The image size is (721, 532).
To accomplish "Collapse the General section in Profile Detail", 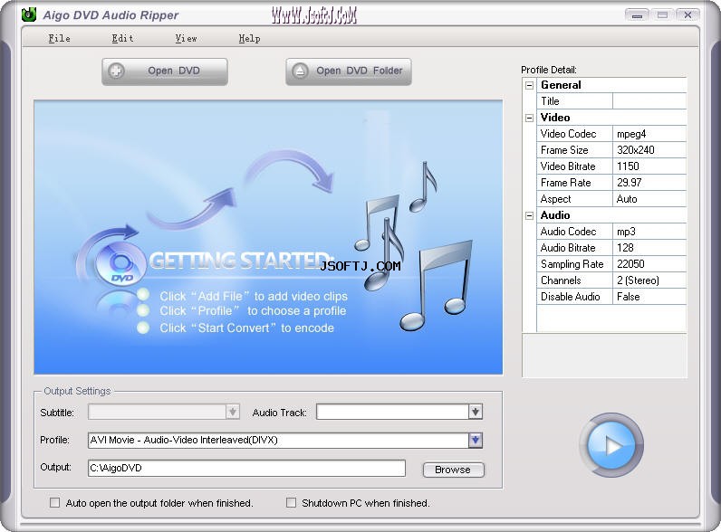I will (x=530, y=85).
